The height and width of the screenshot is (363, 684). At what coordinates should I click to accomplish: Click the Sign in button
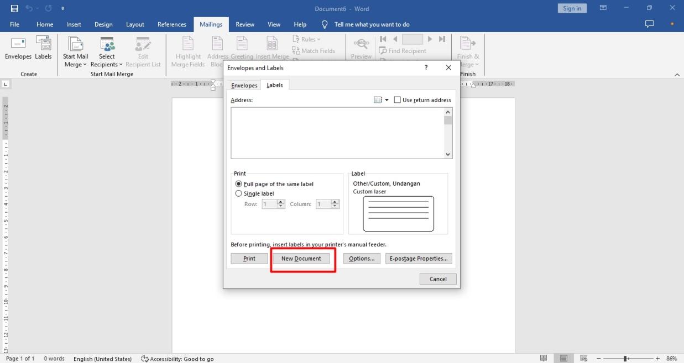(x=572, y=8)
